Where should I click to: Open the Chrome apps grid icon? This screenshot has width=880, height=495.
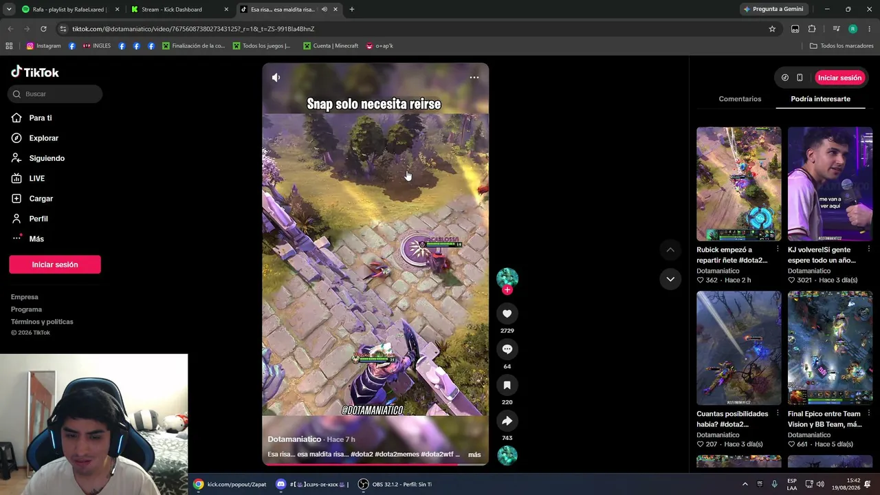coord(9,46)
